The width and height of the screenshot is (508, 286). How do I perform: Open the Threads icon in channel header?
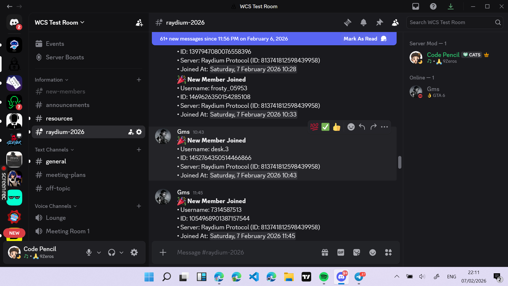347,23
